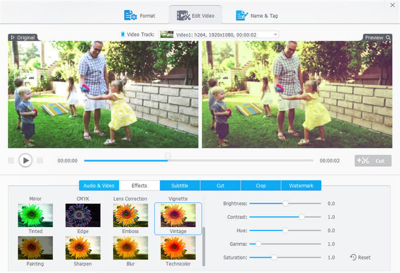Click the Mirror effect label
The height and width of the screenshot is (273, 400).
[35, 198]
